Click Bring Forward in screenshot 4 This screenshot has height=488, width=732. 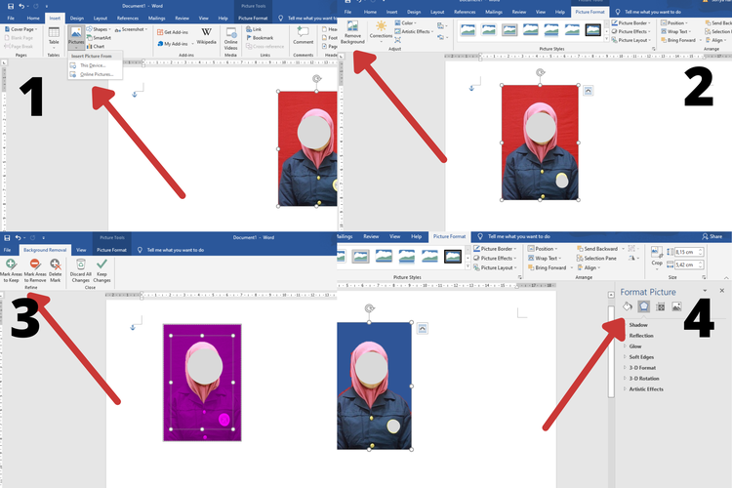[x=549, y=268]
